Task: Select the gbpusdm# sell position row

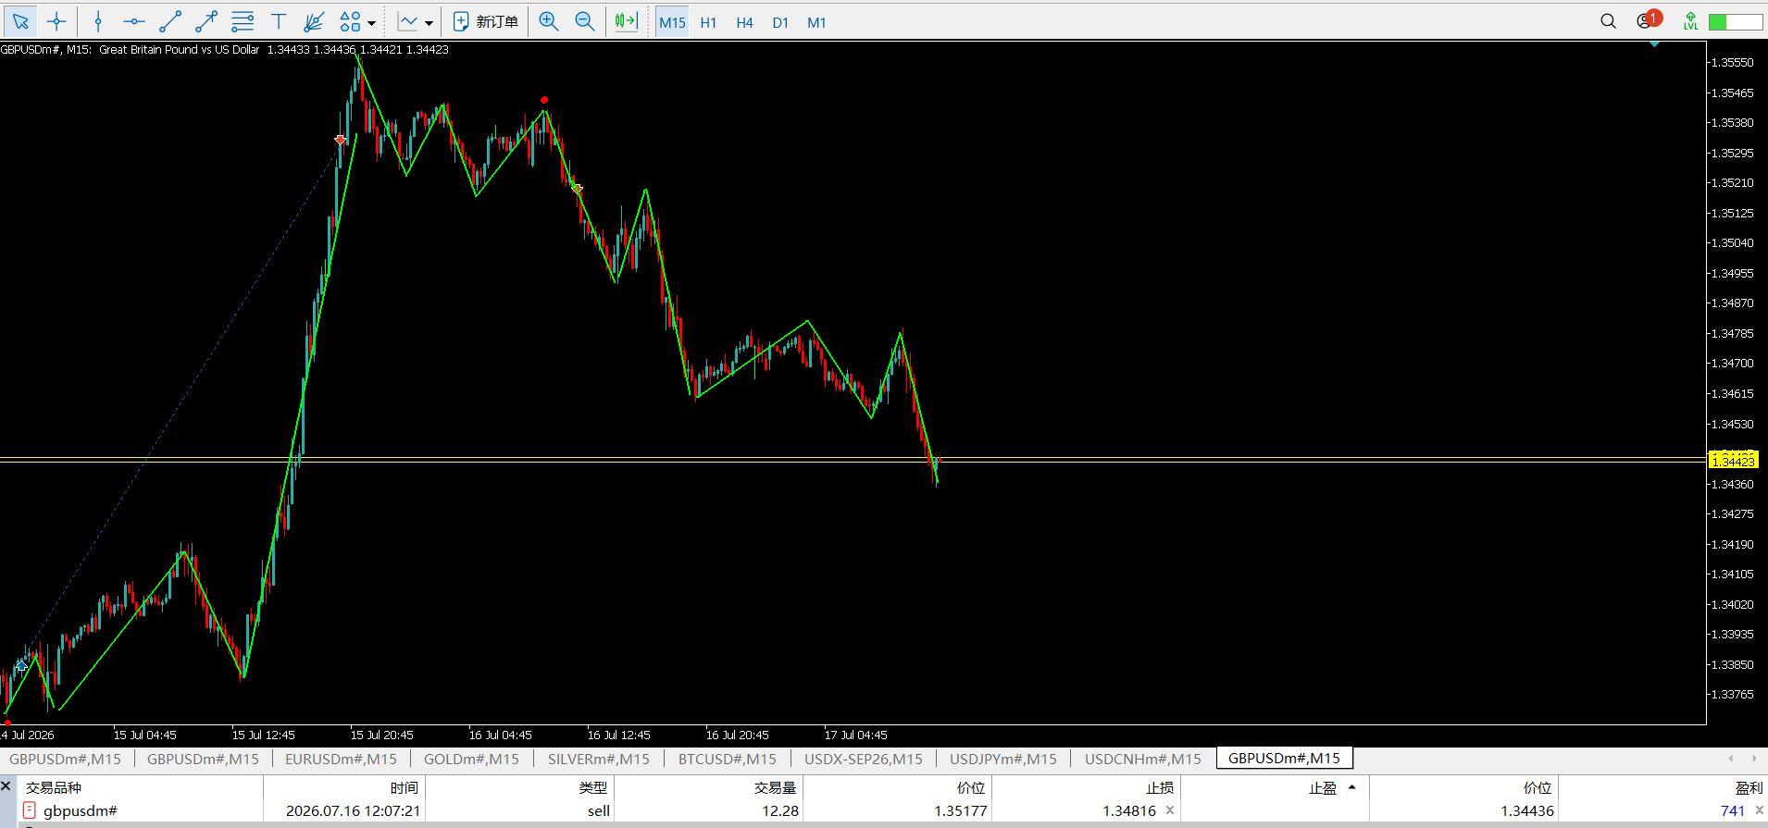Action: (884, 810)
